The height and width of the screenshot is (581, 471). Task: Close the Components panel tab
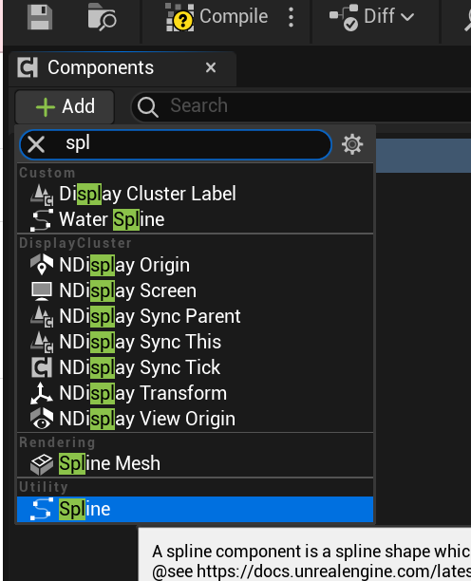point(211,67)
